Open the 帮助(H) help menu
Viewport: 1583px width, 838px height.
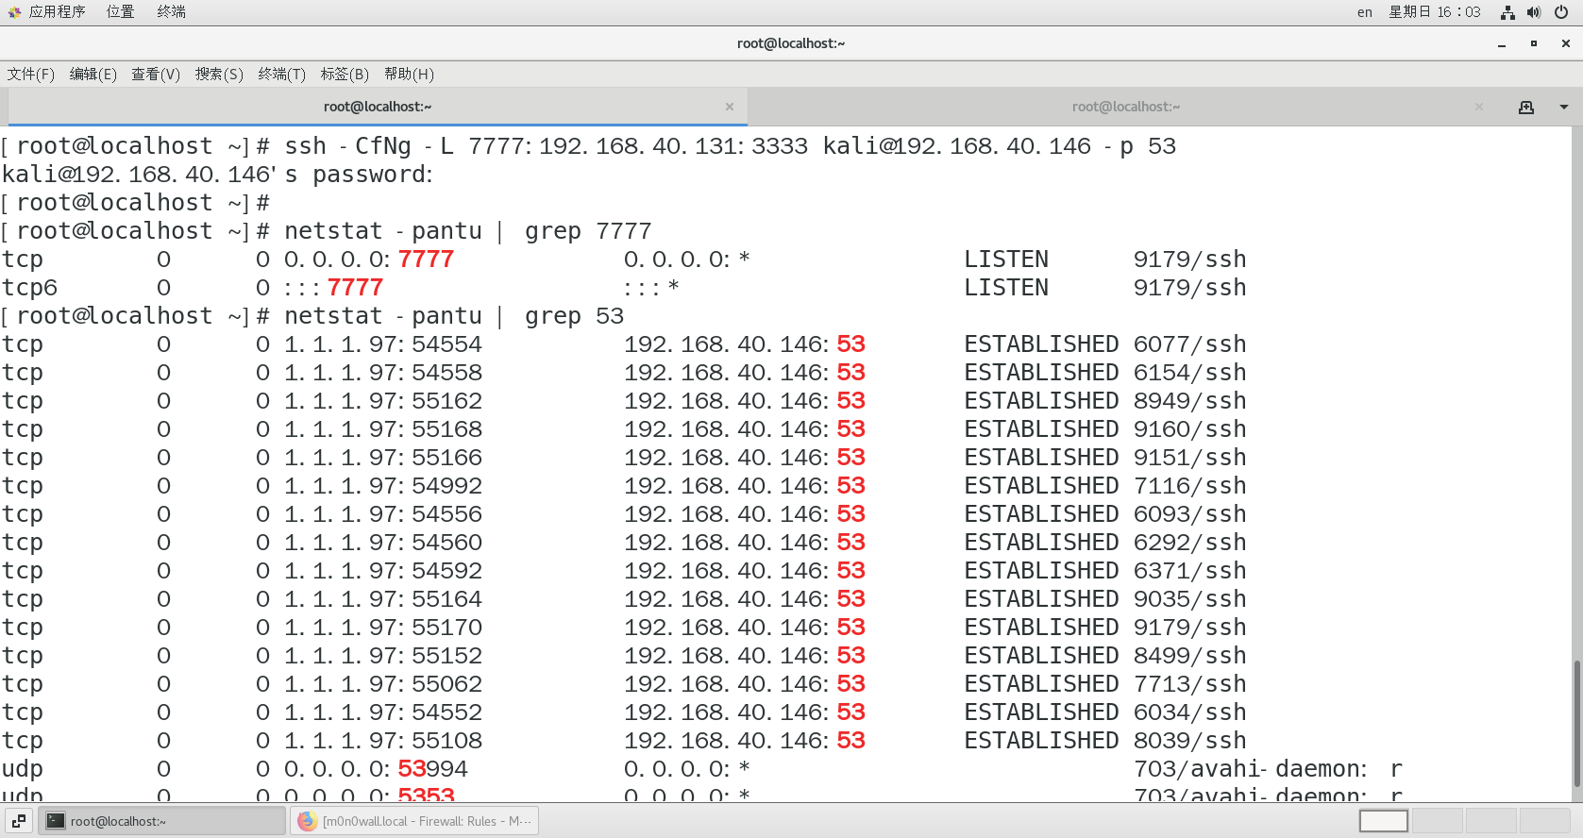point(409,75)
